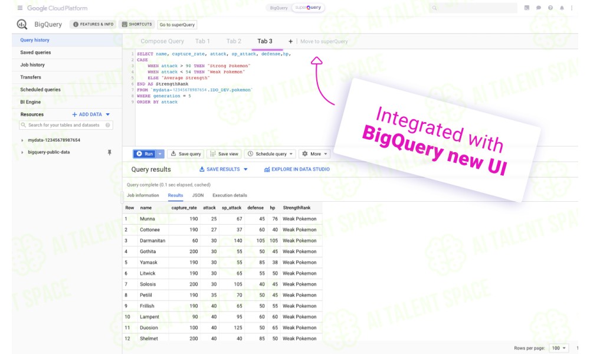Open ADD DATA dropdown arrow

107,114
